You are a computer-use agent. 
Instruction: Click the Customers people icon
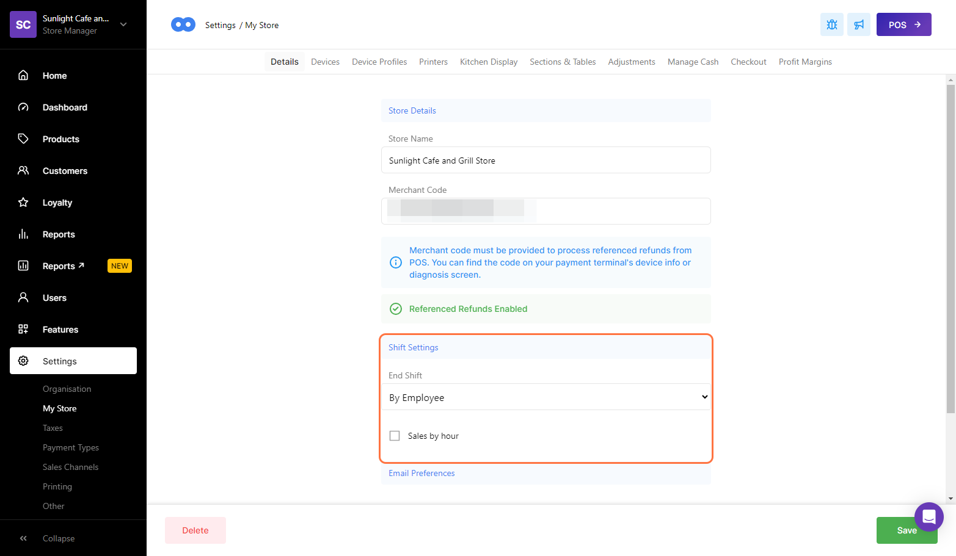click(23, 170)
